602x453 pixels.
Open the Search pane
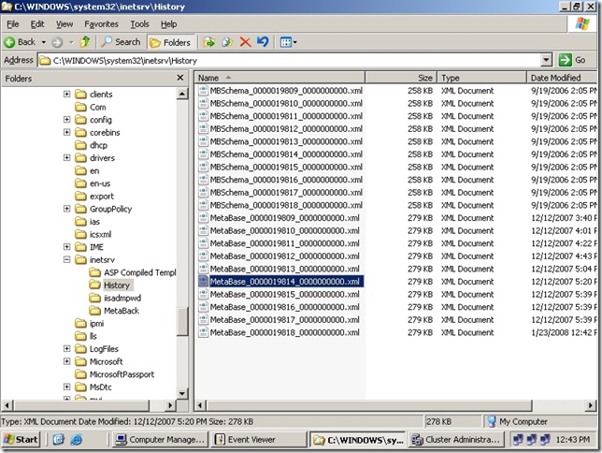point(121,42)
